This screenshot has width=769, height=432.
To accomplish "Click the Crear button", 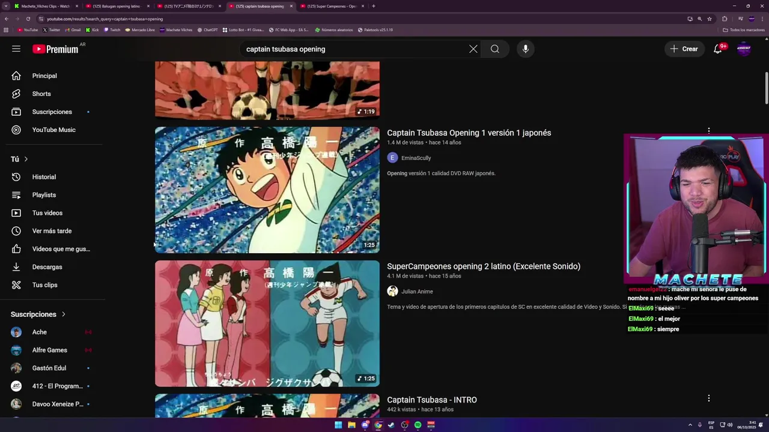I will coord(684,49).
